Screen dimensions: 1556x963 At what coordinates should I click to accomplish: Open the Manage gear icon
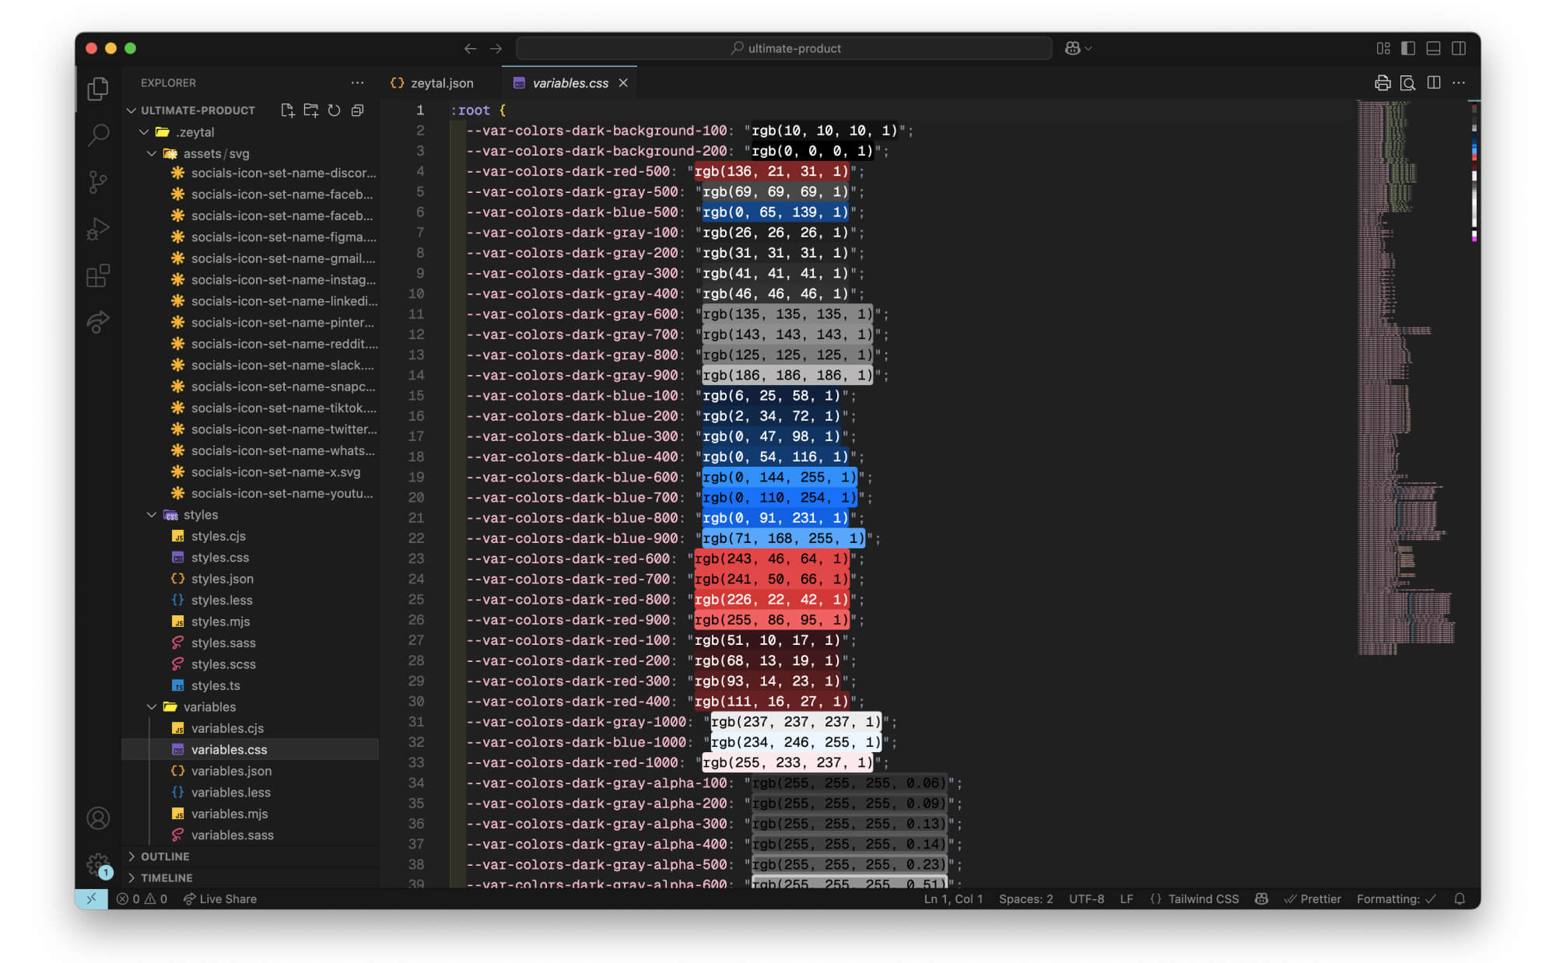point(98,864)
